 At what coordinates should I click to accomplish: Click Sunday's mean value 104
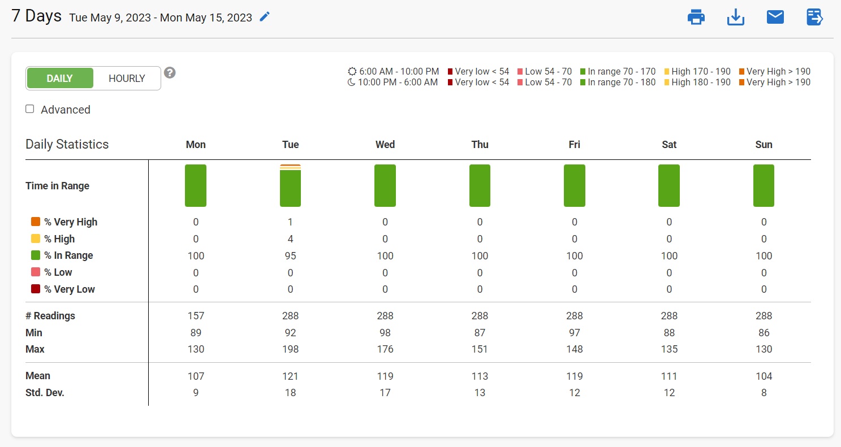tap(764, 376)
